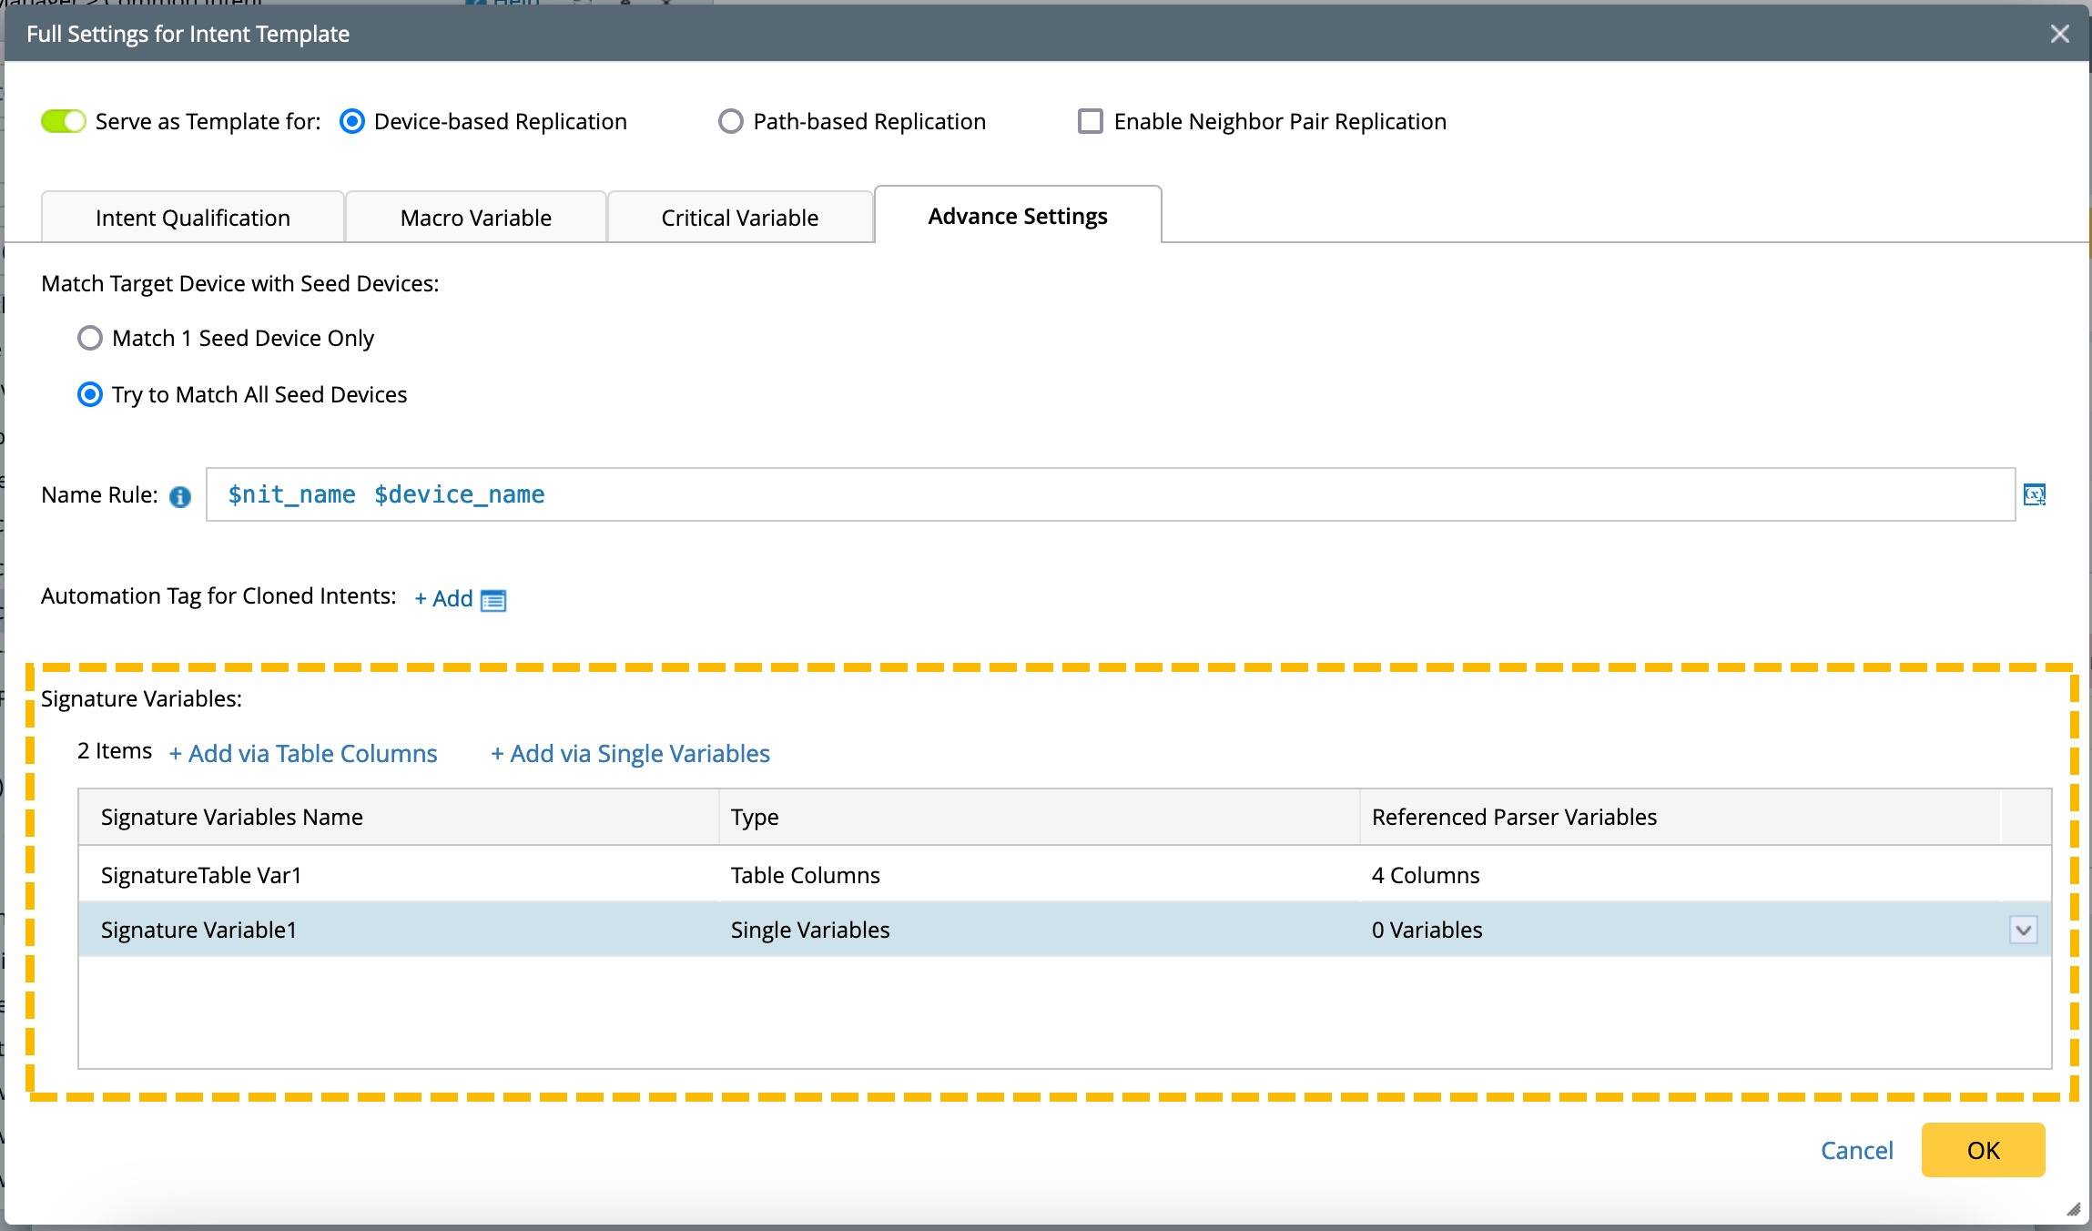
Task: Click Add via Table Columns link
Action: [303, 753]
